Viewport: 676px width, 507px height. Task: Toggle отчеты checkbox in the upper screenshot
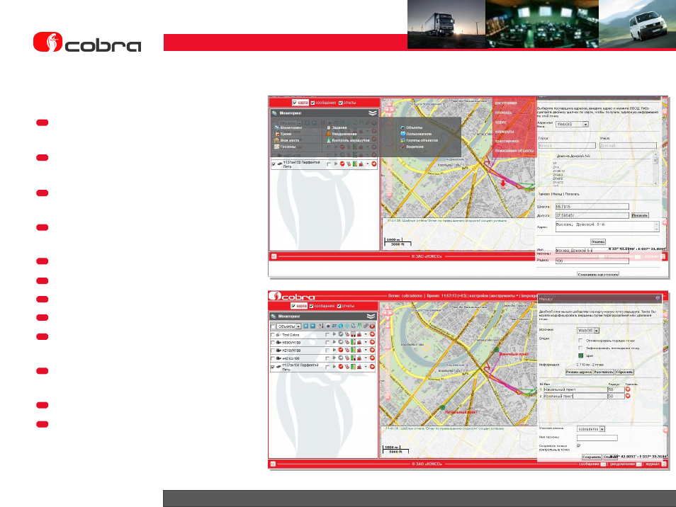[341, 103]
